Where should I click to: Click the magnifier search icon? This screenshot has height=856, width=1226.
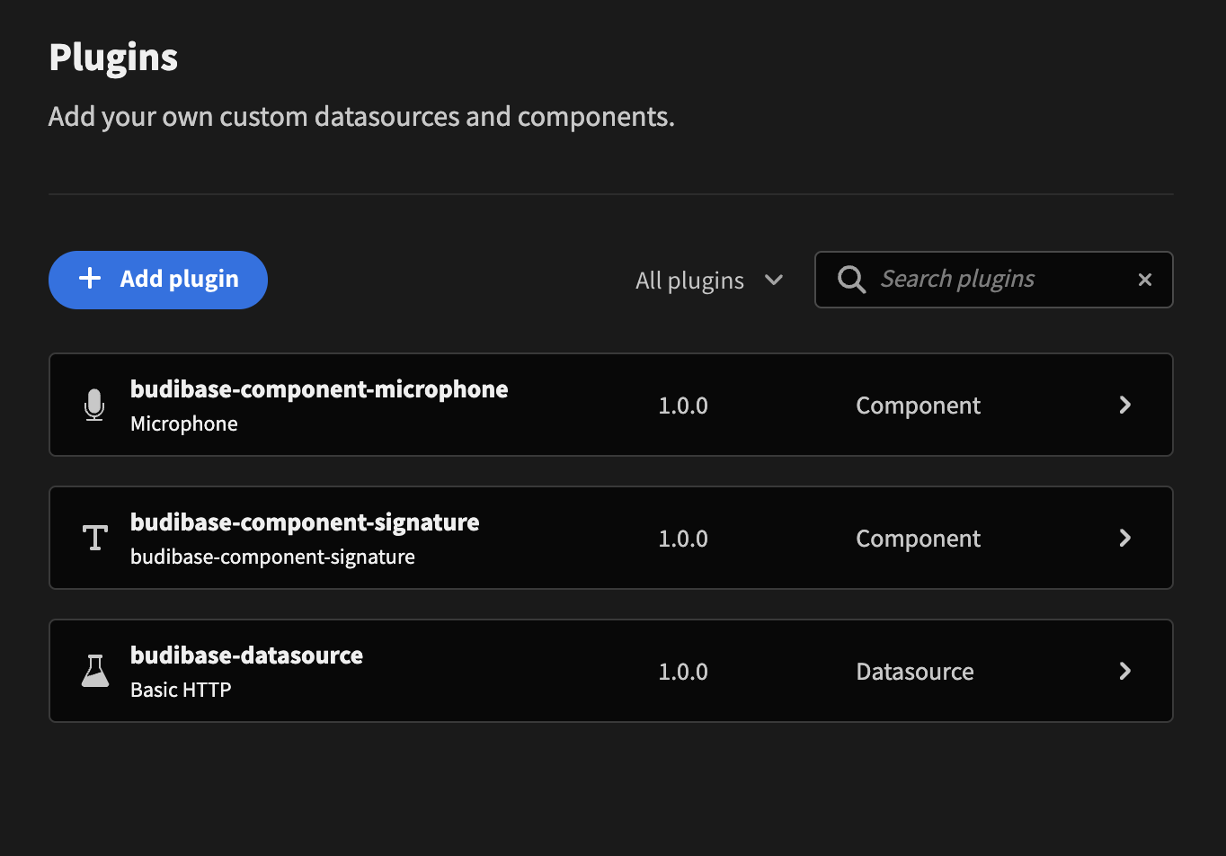pos(851,280)
